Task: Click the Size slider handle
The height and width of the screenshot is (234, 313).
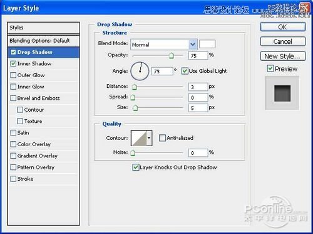Action: (135, 108)
